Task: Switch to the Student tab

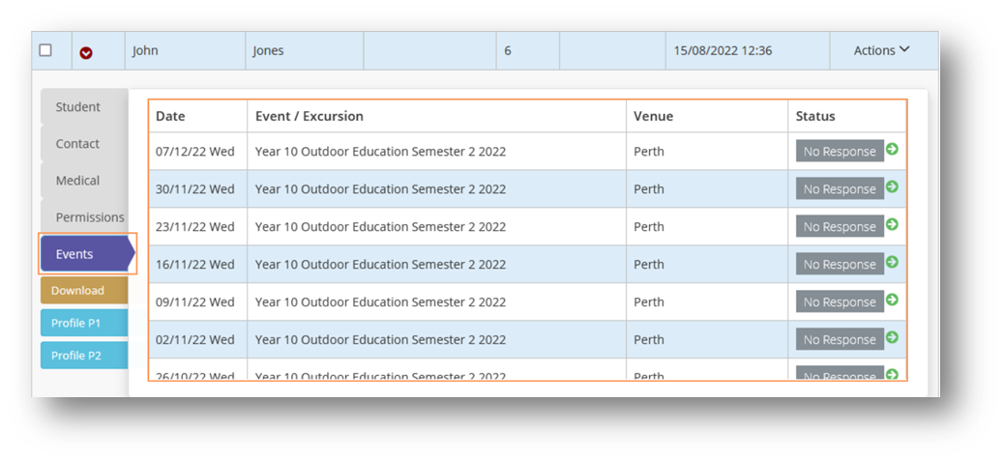Action: click(84, 106)
